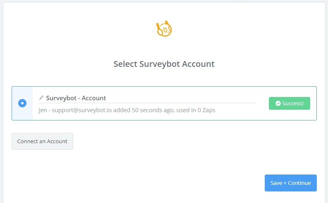This screenshot has height=203, width=328.
Task: Click the underline beneath the account name
Action: 148,103
